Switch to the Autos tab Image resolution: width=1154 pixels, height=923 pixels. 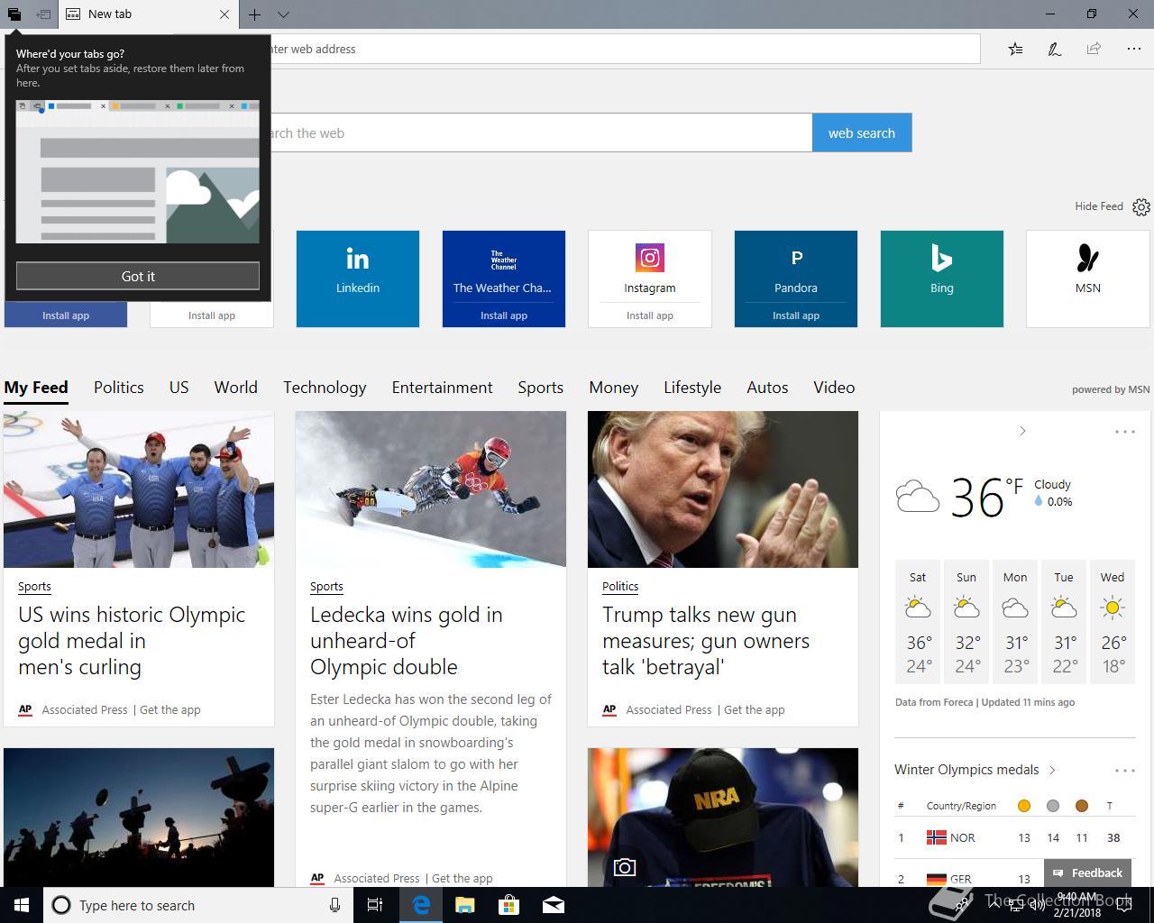(x=767, y=388)
